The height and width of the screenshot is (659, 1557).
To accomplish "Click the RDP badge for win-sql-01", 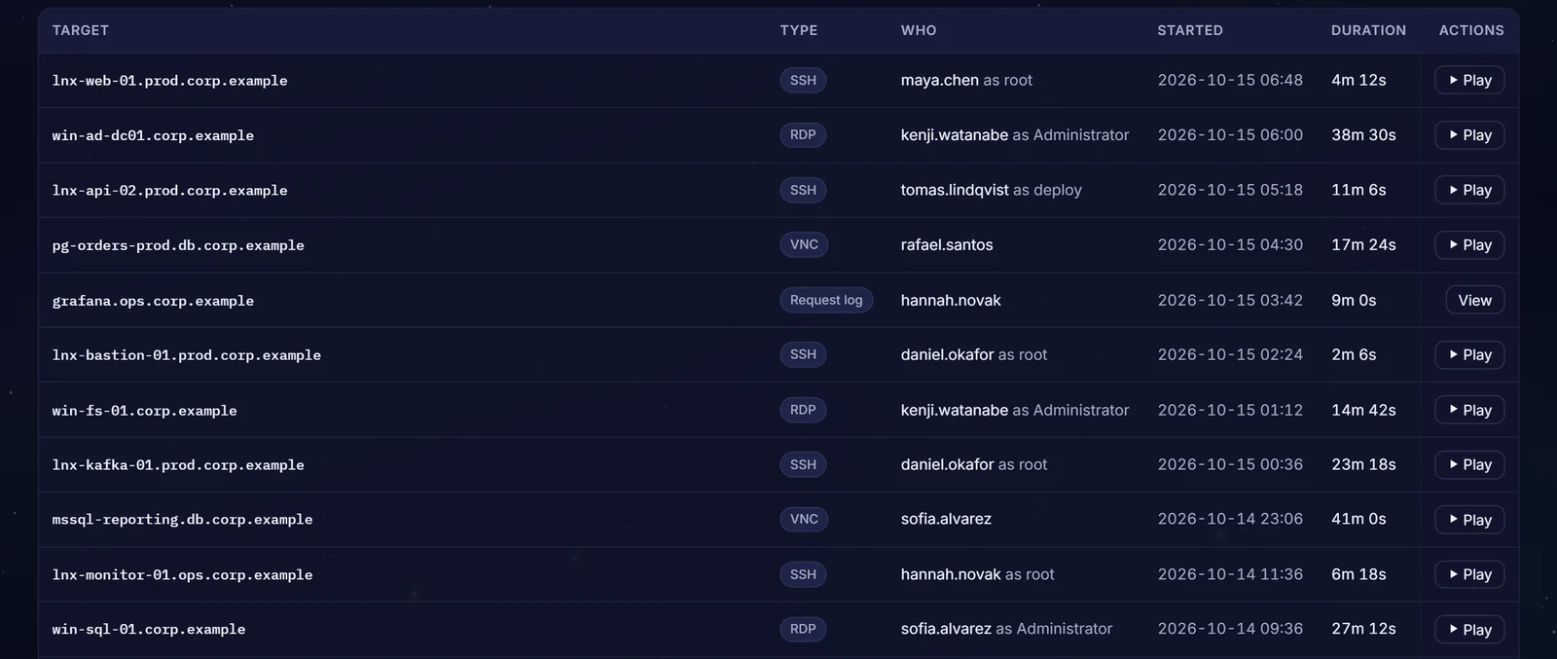I will point(803,629).
